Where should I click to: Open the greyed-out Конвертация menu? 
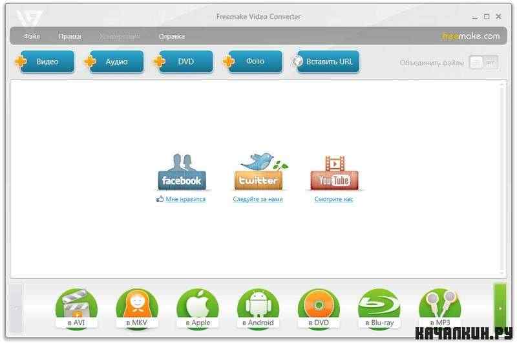click(x=119, y=36)
